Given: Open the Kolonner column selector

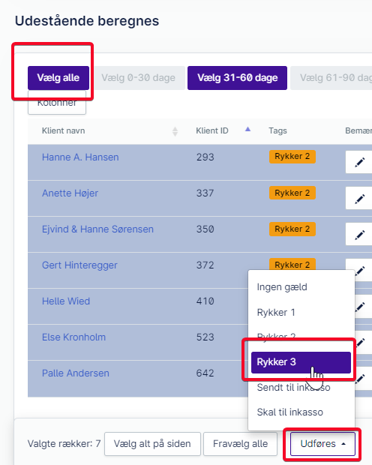Looking at the screenshot, I should pos(57,103).
